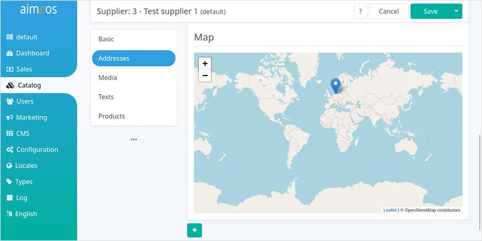Open the Types menu label
The width and height of the screenshot is (482, 241).
point(23,181)
